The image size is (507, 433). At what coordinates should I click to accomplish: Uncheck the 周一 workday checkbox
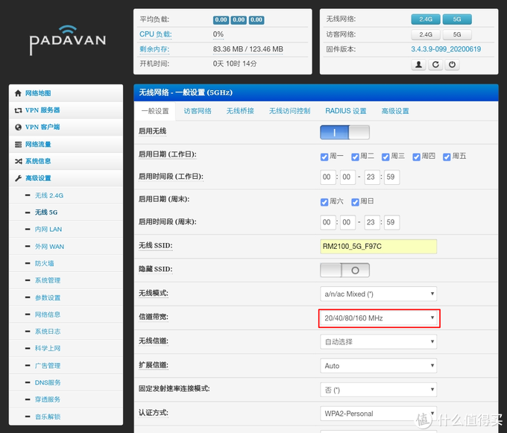[324, 157]
